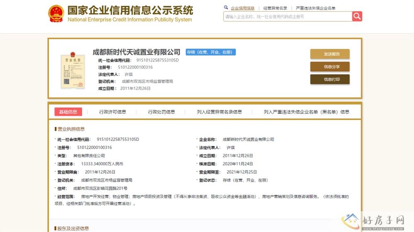Click 营业期限自 value 2011年12月26日

(x=100, y=172)
